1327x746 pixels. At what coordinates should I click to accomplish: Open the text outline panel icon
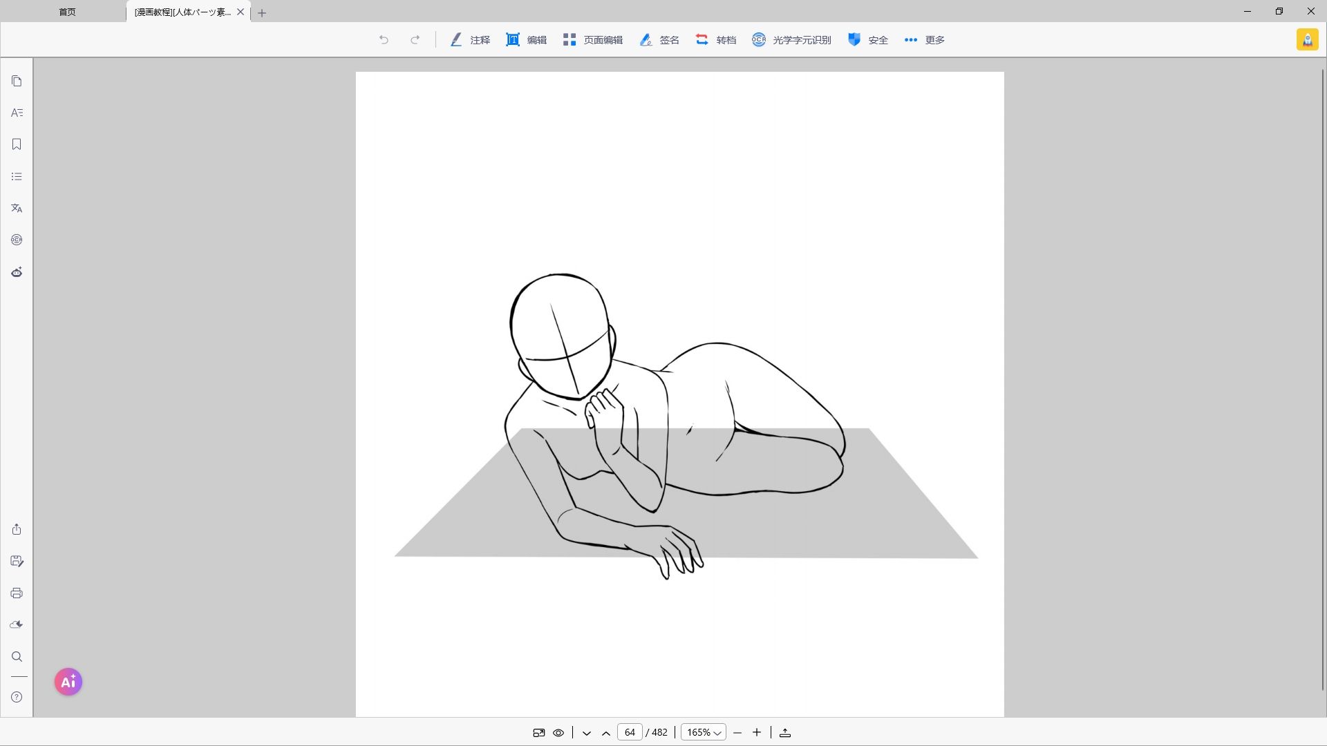pos(17,113)
